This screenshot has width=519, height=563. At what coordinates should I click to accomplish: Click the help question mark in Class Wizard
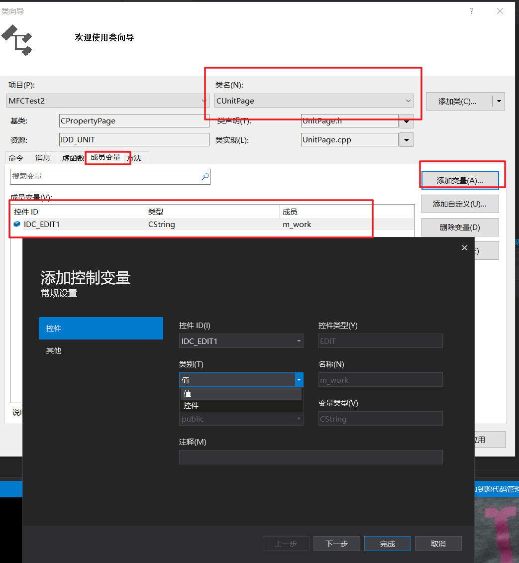(472, 11)
